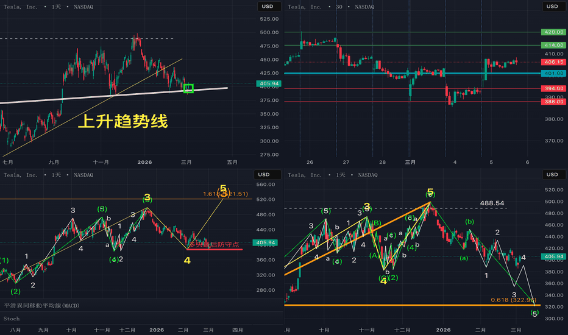Select the 上升趋势线 text annotation
568x335 pixels.
pos(122,121)
